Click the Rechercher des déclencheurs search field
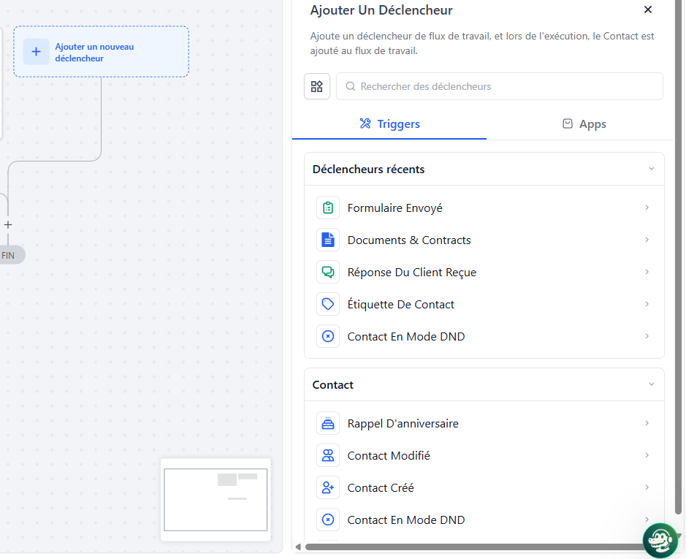This screenshot has width=686, height=559. point(504,86)
